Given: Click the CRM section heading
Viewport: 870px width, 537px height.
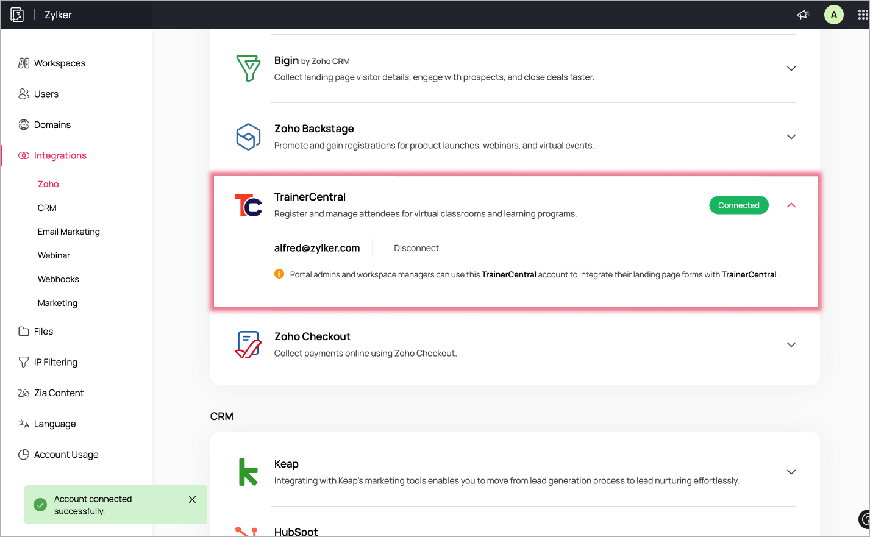Looking at the screenshot, I should [222, 416].
